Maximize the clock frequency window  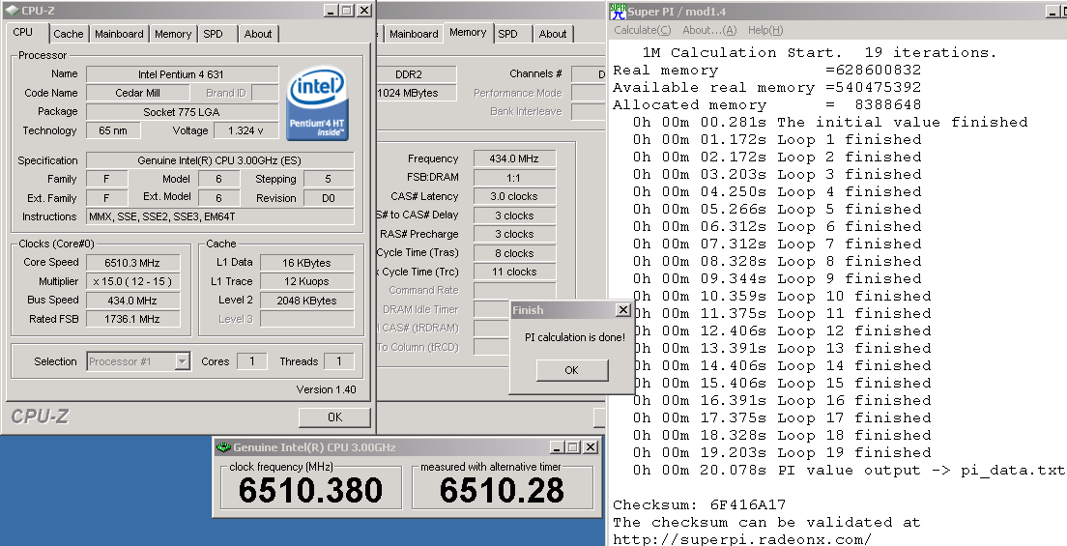[x=574, y=447]
